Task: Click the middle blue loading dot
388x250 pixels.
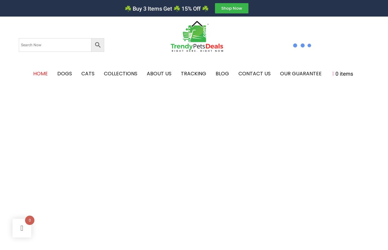Action: [x=303, y=46]
